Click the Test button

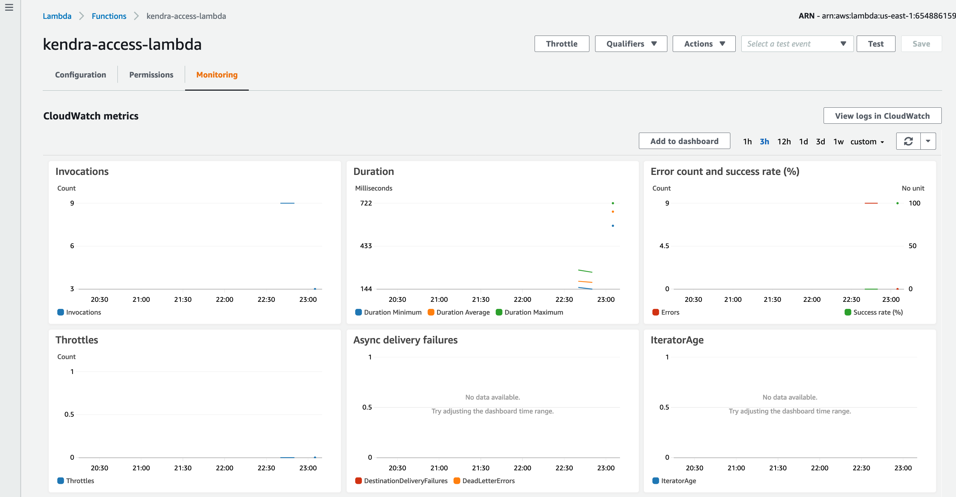coord(876,44)
